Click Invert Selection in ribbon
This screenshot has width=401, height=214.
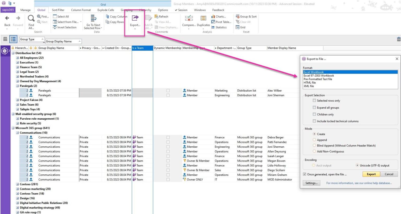65,27
